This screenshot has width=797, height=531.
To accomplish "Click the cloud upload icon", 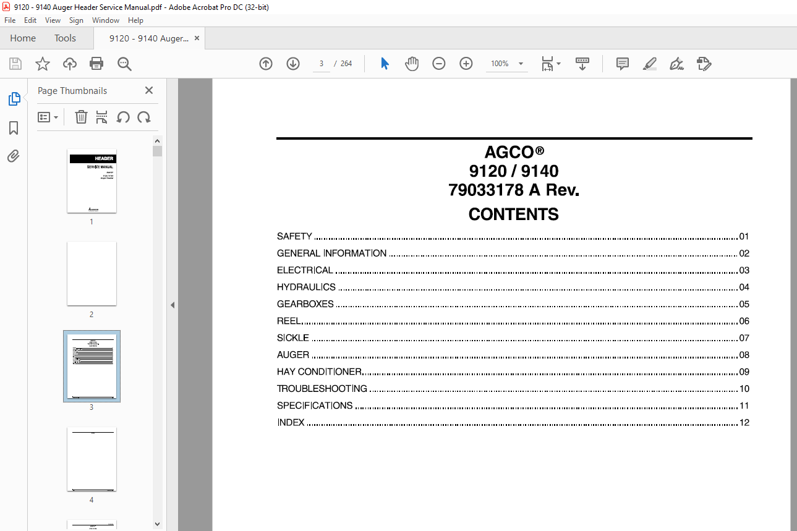I will tap(70, 64).
